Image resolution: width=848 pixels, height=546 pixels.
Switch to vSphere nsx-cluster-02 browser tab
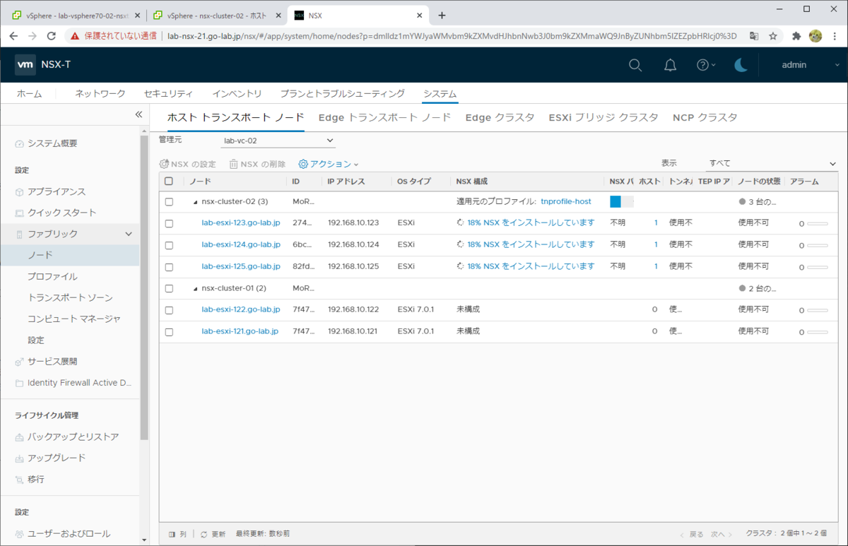point(216,15)
